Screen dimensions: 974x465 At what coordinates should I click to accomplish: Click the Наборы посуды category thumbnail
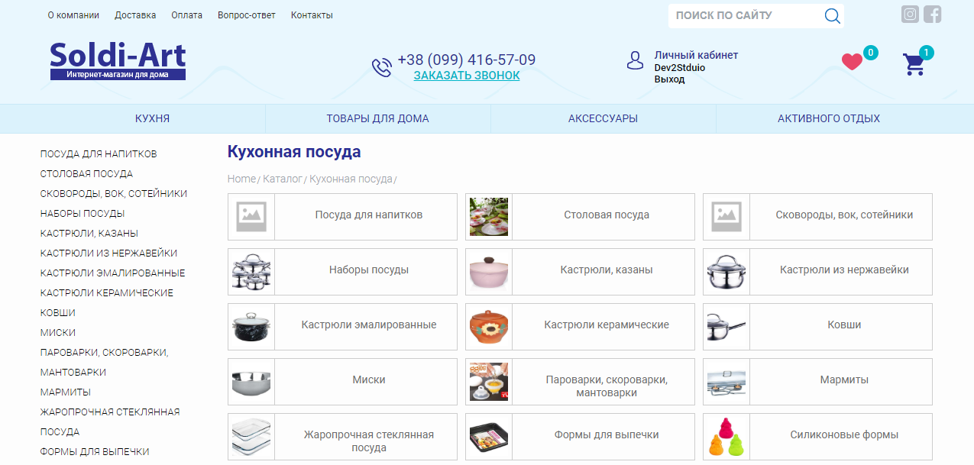point(251,270)
